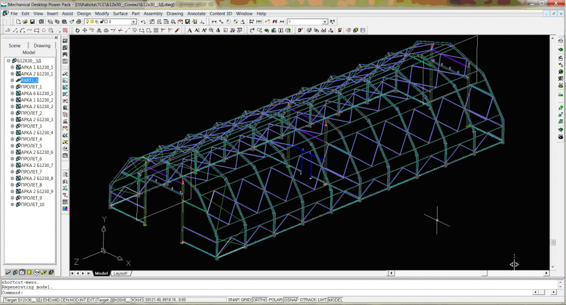Click the New file icon
The image size is (566, 305).
pos(18,22)
